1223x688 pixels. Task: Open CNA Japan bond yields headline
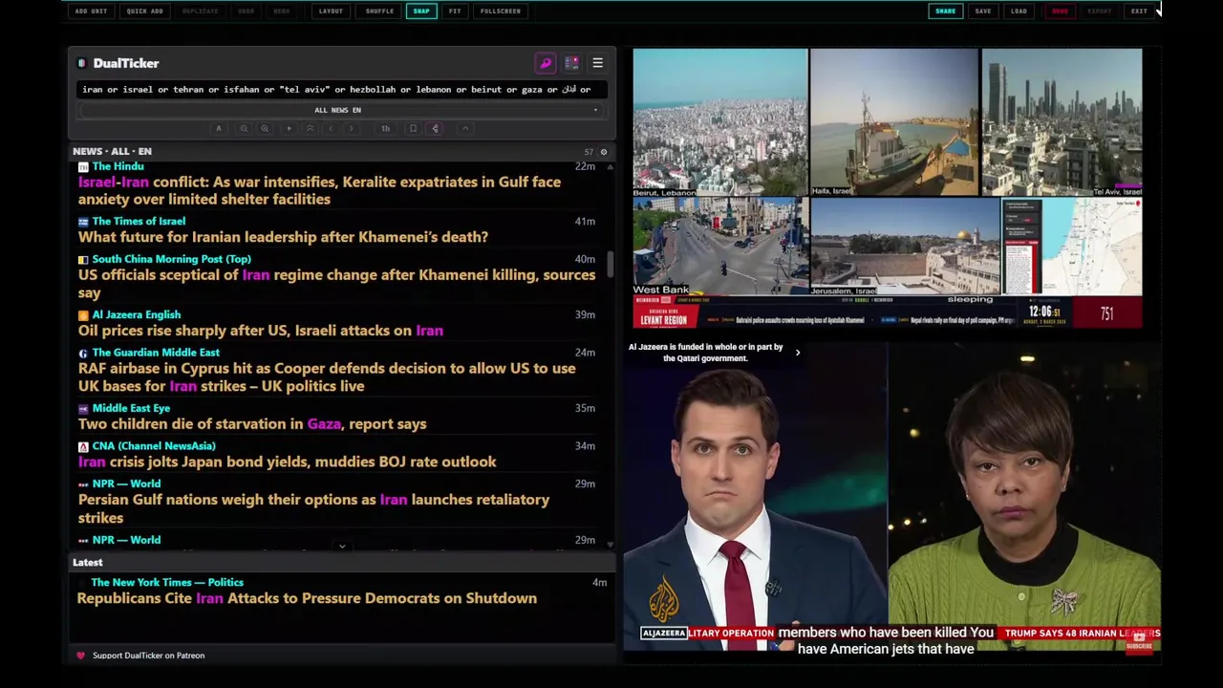click(x=287, y=462)
